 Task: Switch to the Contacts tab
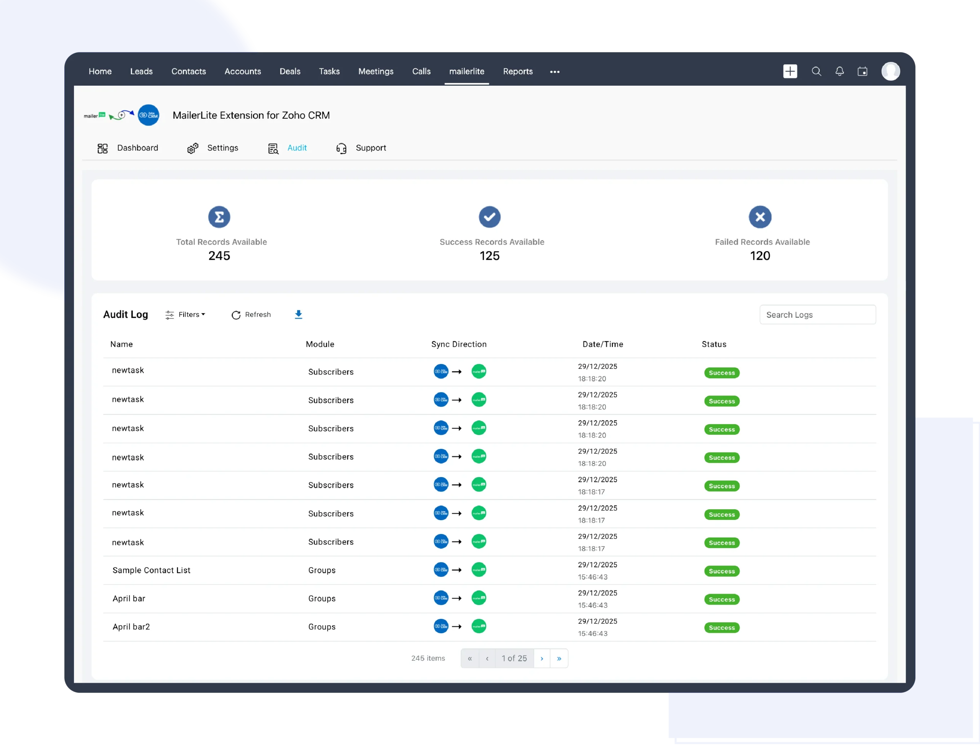(188, 71)
